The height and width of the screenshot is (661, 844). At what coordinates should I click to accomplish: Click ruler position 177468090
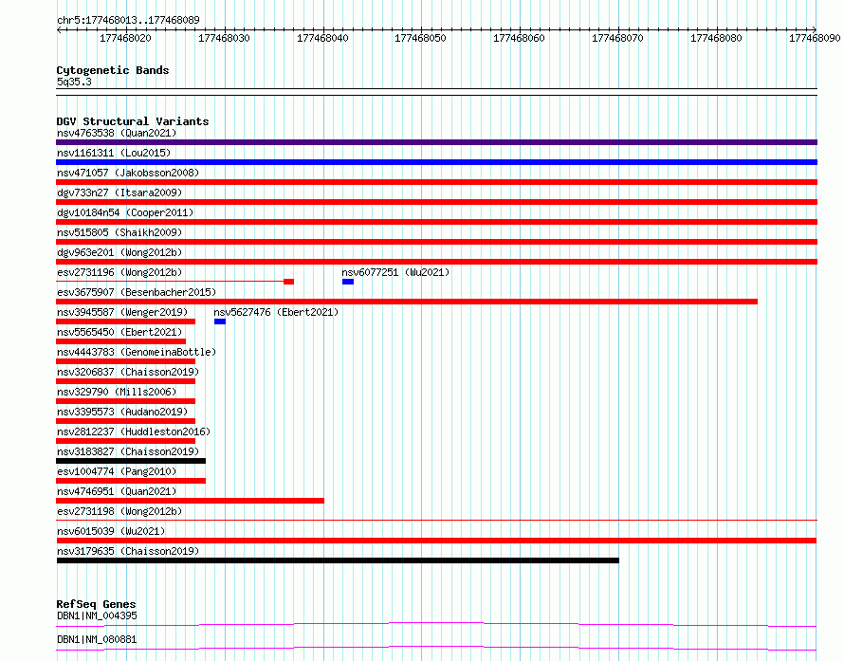click(x=815, y=38)
